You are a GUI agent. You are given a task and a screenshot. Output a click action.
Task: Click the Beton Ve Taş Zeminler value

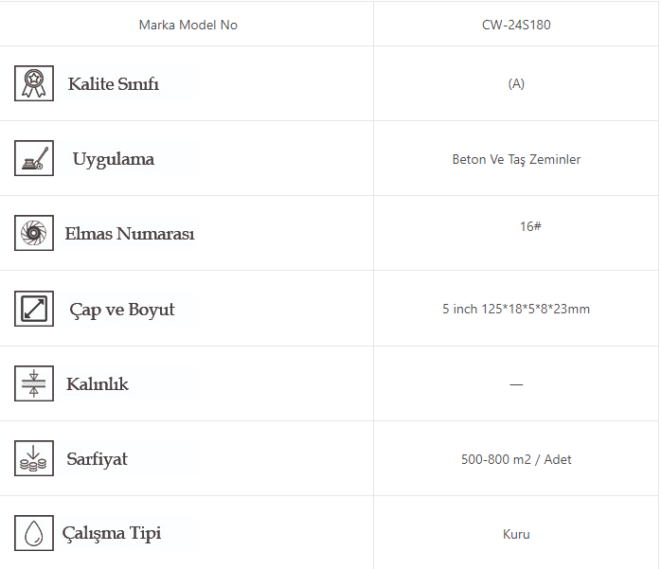pos(516,159)
